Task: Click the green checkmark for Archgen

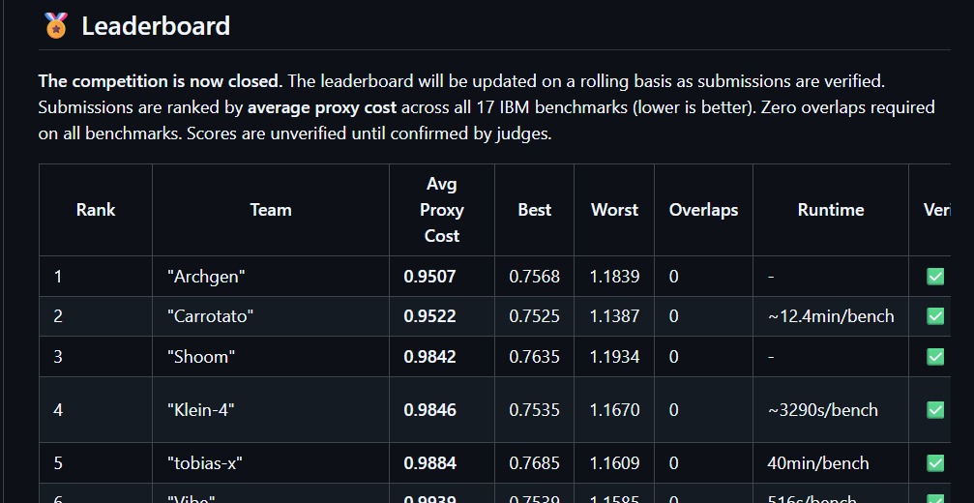Action: (935, 277)
